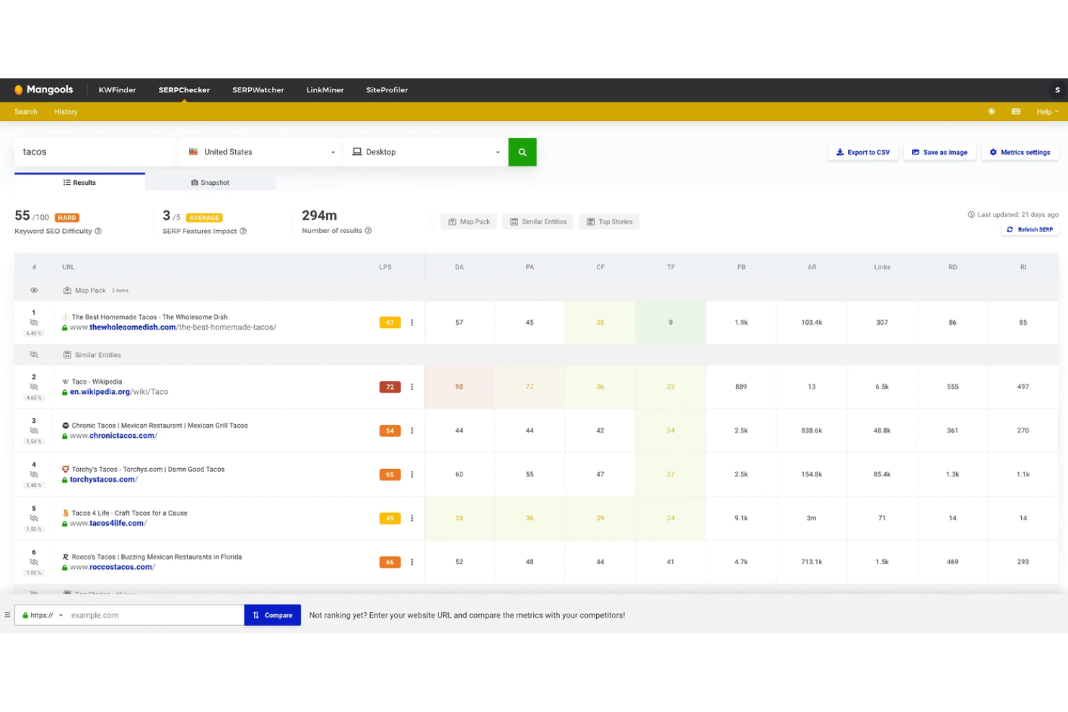This screenshot has height=712, width=1068.
Task: Open more options for Tacos 4 Life
Action: pos(412,518)
